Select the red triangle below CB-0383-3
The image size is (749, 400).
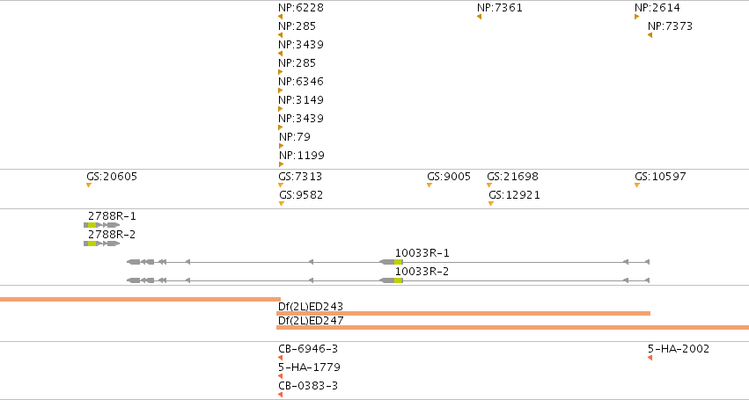[281, 395]
